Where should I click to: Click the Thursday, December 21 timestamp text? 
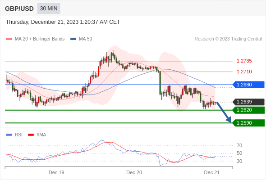[x=63, y=22]
